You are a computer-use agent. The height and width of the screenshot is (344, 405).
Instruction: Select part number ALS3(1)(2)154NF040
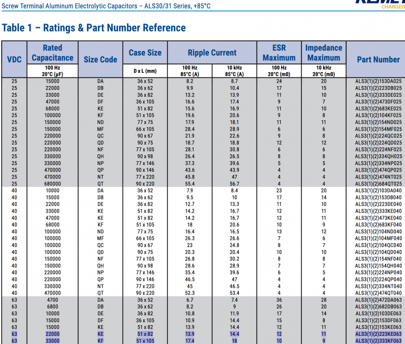[x=379, y=259]
